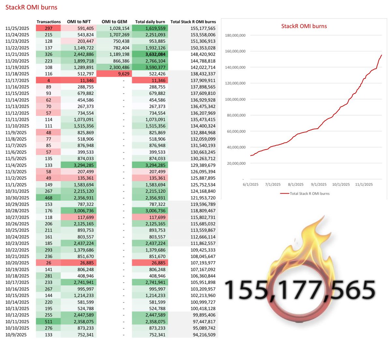Image resolution: width=391 pixels, height=343 pixels.
Task: Select the date cell 10/9/2025
Action: [16, 335]
